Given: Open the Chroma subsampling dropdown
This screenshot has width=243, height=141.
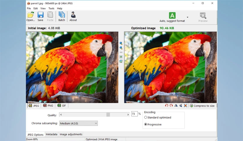Looking at the screenshot, I should [78, 123].
